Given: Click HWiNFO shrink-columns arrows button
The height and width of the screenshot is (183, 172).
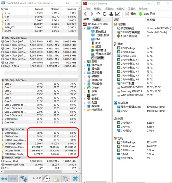Looking at the screenshot, I should [13, 179].
